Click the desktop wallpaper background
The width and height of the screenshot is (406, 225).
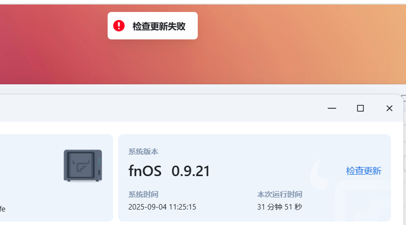(285, 44)
